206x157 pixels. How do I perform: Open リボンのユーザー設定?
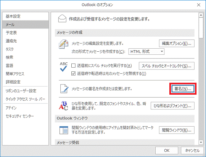(x=26, y=91)
